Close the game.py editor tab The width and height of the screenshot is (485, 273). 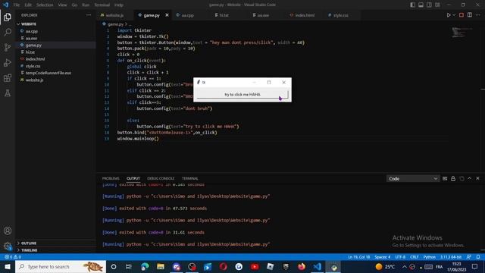click(x=167, y=15)
